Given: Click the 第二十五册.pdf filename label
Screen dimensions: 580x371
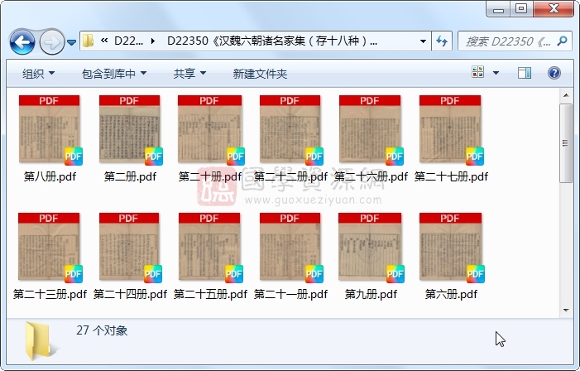Looking at the screenshot, I should click(x=210, y=294).
